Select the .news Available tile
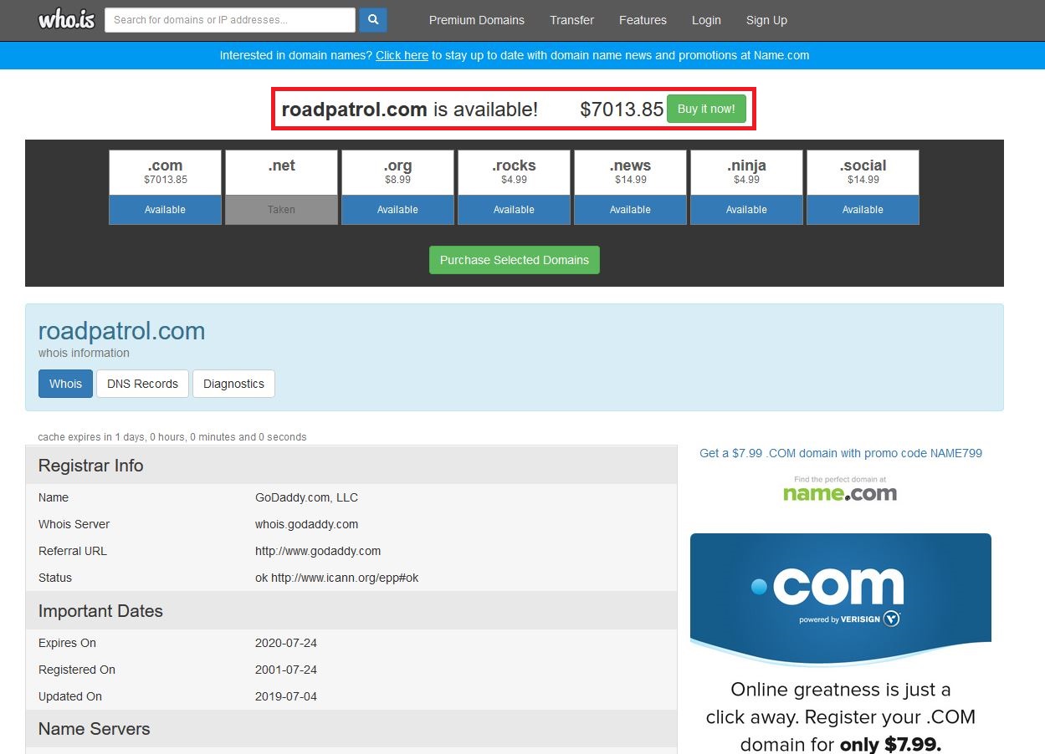The image size is (1045, 754). [x=630, y=187]
